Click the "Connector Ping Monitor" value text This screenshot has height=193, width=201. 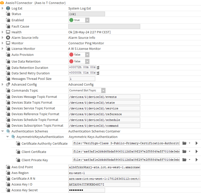(x=86, y=43)
